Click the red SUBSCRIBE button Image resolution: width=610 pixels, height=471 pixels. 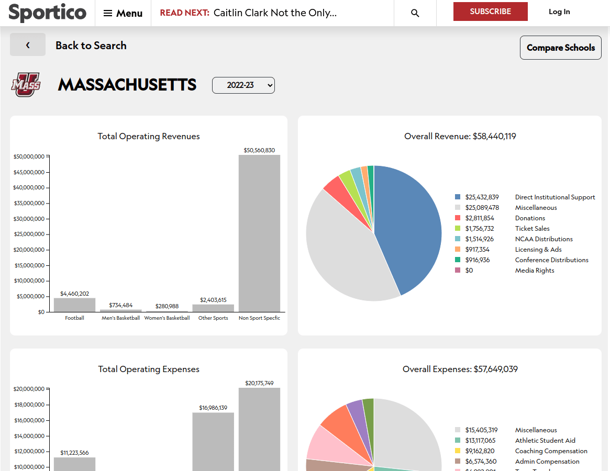click(490, 12)
